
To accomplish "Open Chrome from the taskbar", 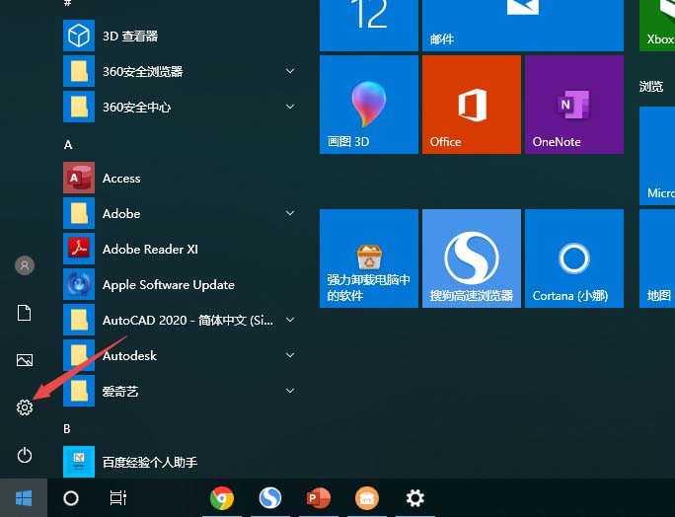I will pyautogui.click(x=222, y=498).
